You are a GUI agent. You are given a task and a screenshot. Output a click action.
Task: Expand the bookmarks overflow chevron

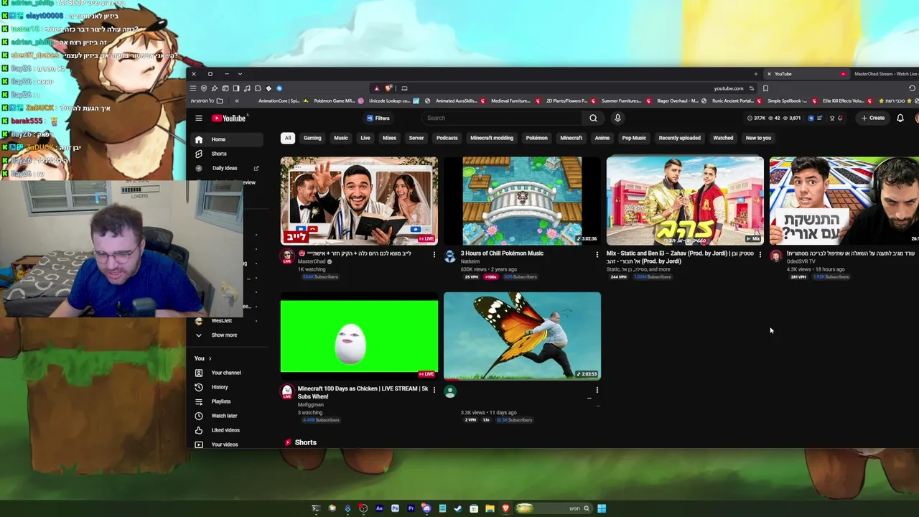(237, 101)
